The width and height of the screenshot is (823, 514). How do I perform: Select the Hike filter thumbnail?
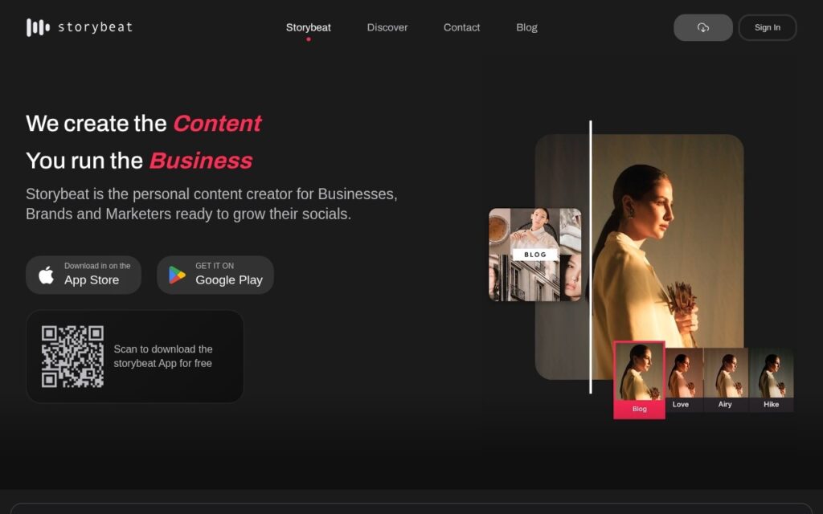771,380
